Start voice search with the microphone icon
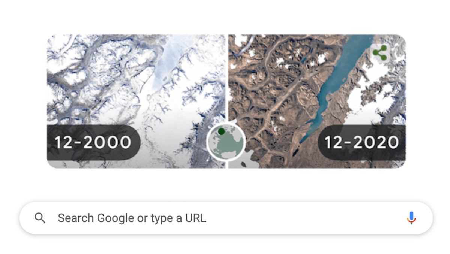 point(411,218)
